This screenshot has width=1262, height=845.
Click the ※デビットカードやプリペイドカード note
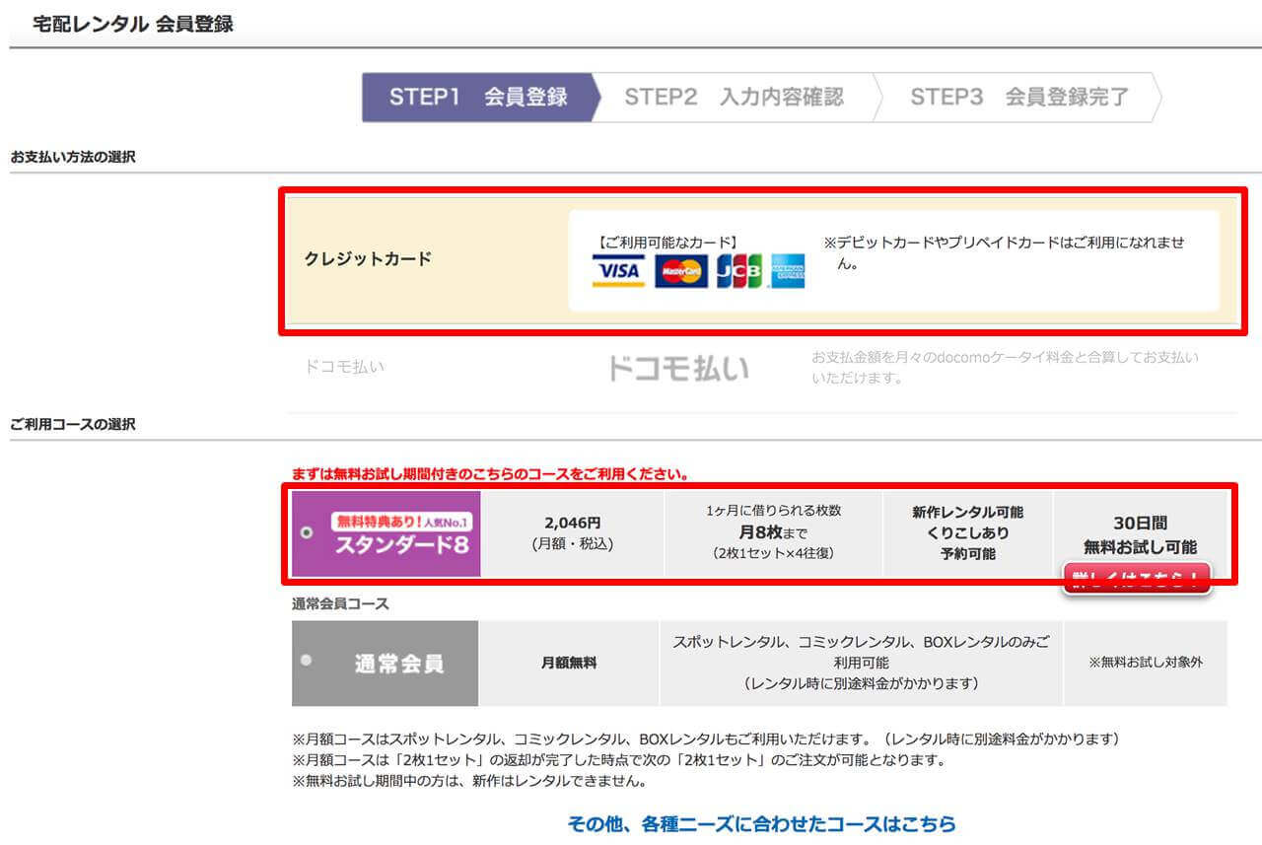click(x=1004, y=253)
